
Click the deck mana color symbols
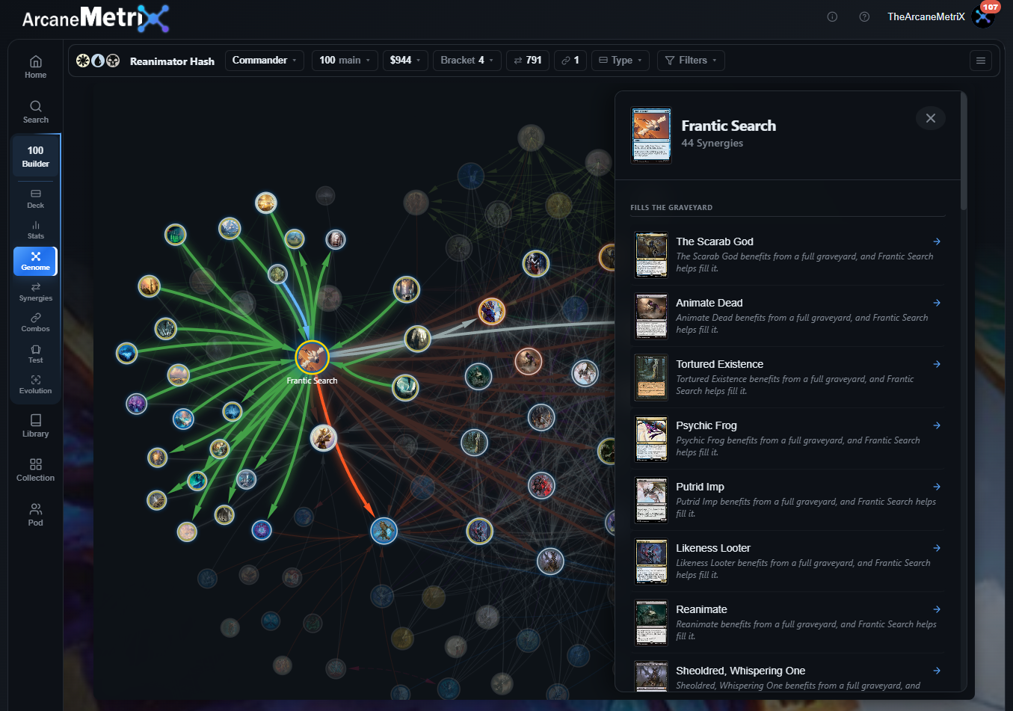tap(98, 61)
